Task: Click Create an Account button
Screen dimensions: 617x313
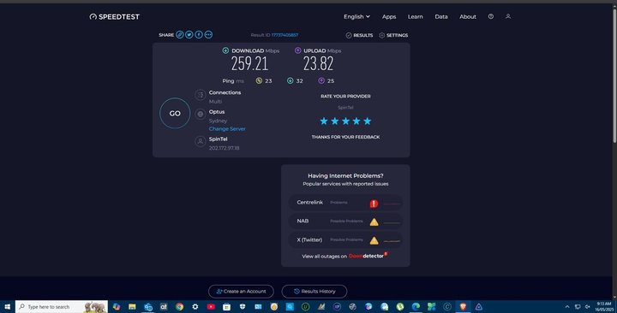Action: pos(241,292)
